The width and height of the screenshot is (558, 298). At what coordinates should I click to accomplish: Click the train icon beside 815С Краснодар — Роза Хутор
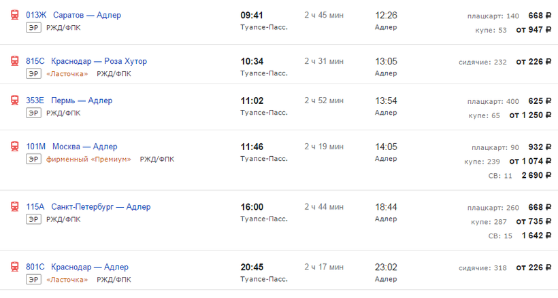click(14, 61)
